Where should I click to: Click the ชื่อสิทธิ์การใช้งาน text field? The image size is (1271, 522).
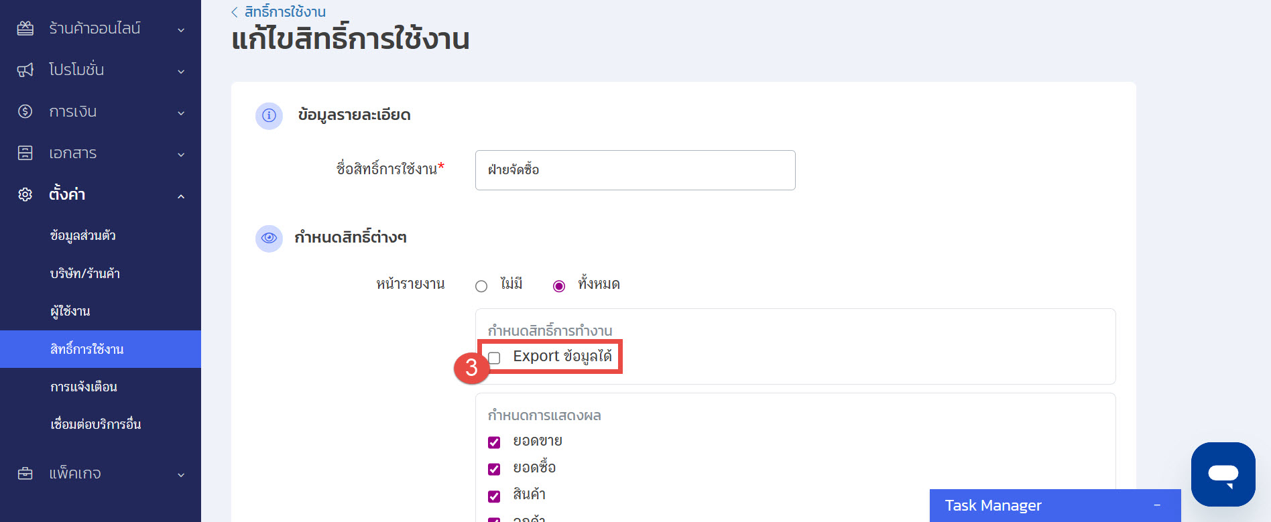[635, 170]
